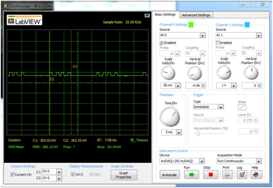Screen dimensions: 273x188
Task: Click the Vp-p: 24.14 mV measurement
Action: pos(109,147)
